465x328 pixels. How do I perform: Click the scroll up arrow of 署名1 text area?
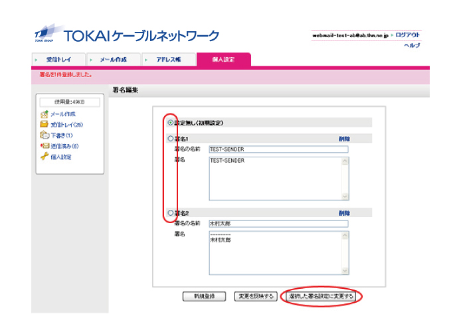tap(345, 161)
